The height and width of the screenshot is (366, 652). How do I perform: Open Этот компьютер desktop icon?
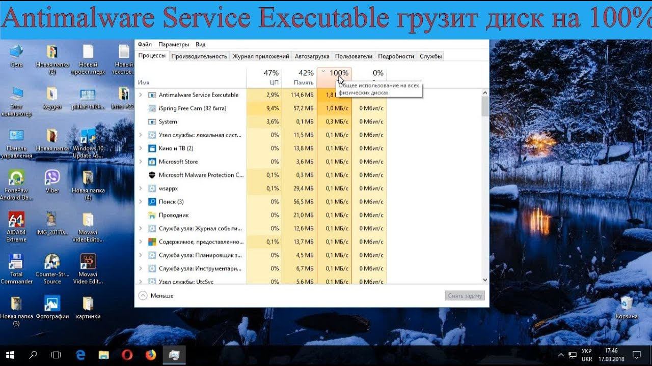coord(17,100)
